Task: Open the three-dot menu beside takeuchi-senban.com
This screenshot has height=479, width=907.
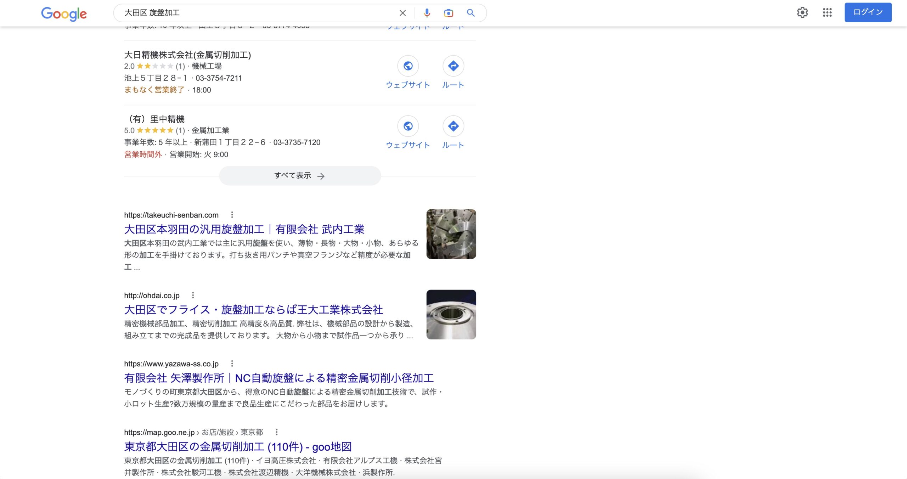Action: (x=232, y=215)
